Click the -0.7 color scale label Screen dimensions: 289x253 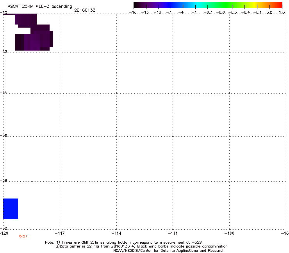tap(208, 12)
